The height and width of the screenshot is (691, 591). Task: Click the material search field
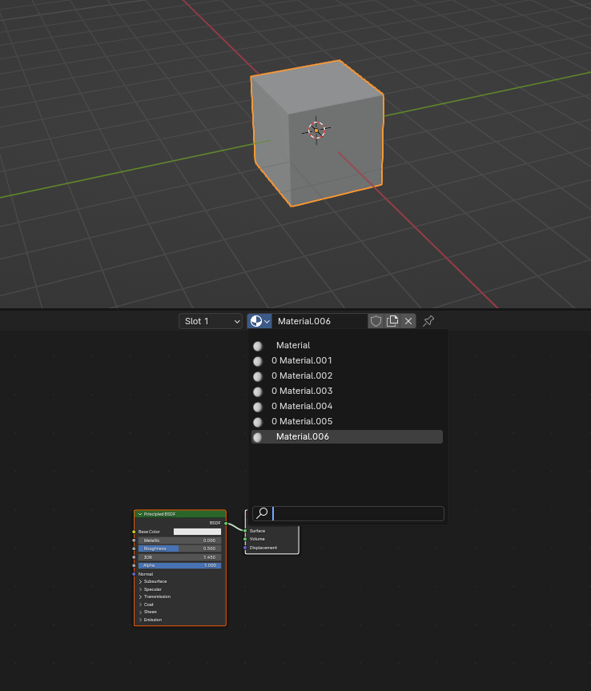pyautogui.click(x=348, y=513)
